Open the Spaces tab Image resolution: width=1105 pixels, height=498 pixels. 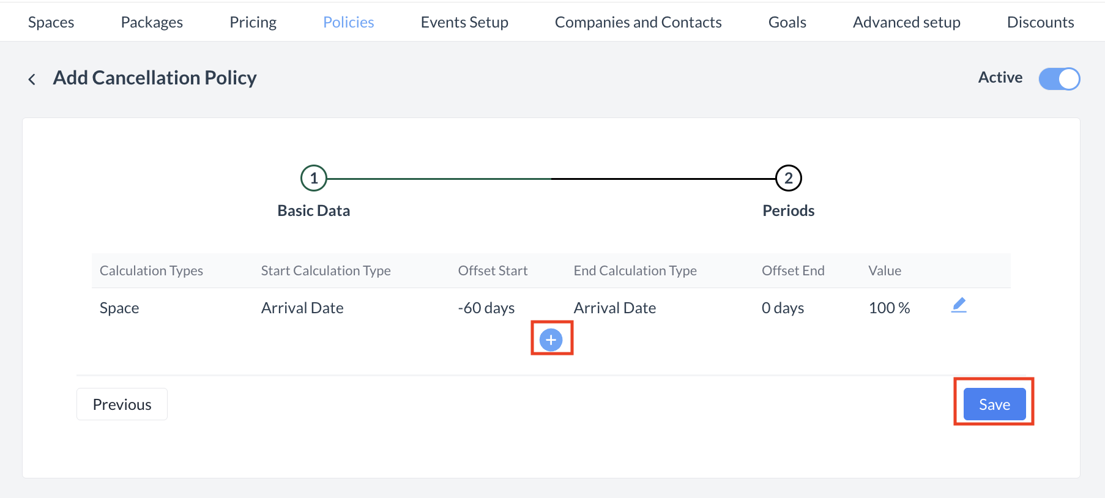51,23
